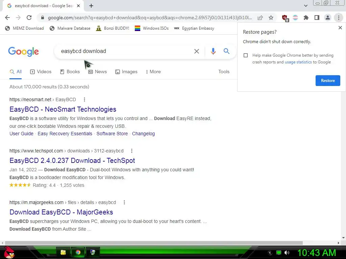Open the uBlock shield extension icon
Viewport: 346px width, 259px height.
click(285, 18)
